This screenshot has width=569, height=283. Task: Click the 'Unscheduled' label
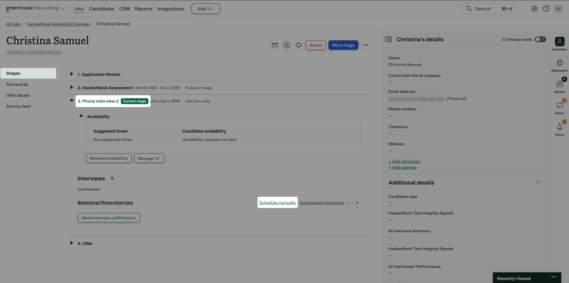click(x=89, y=189)
